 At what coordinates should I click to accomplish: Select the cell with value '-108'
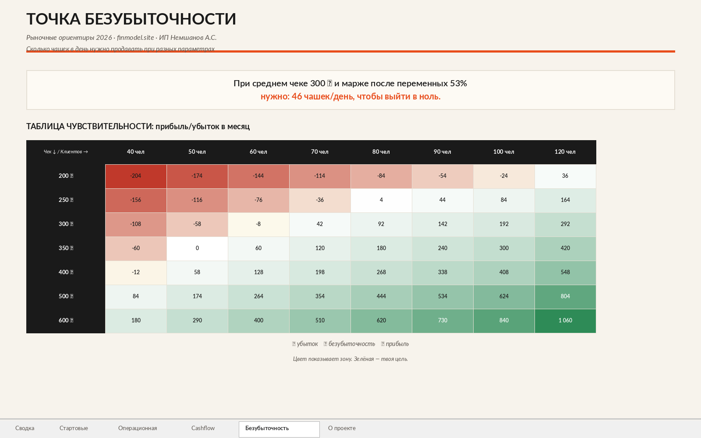136,224
